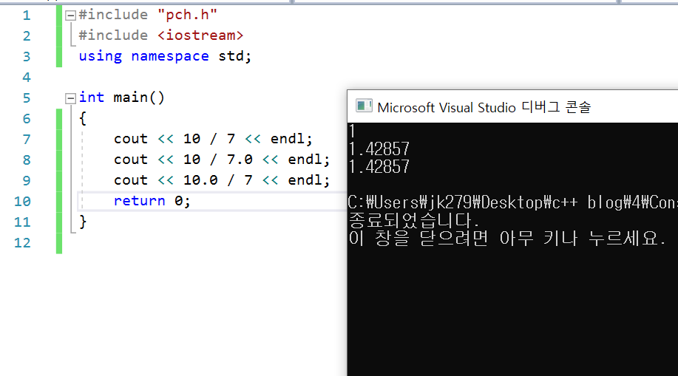Click the 'int' keyword before main
Screen dimensions: 678x376
pyautogui.click(x=91, y=98)
